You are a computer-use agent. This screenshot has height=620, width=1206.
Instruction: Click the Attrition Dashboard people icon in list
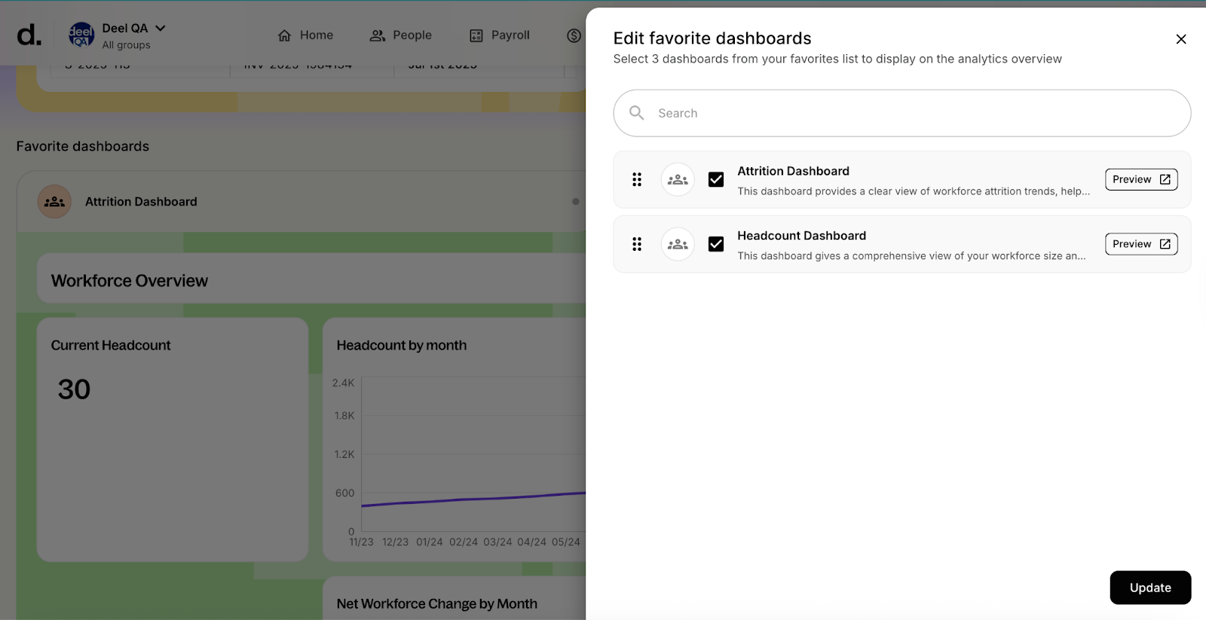(x=678, y=179)
